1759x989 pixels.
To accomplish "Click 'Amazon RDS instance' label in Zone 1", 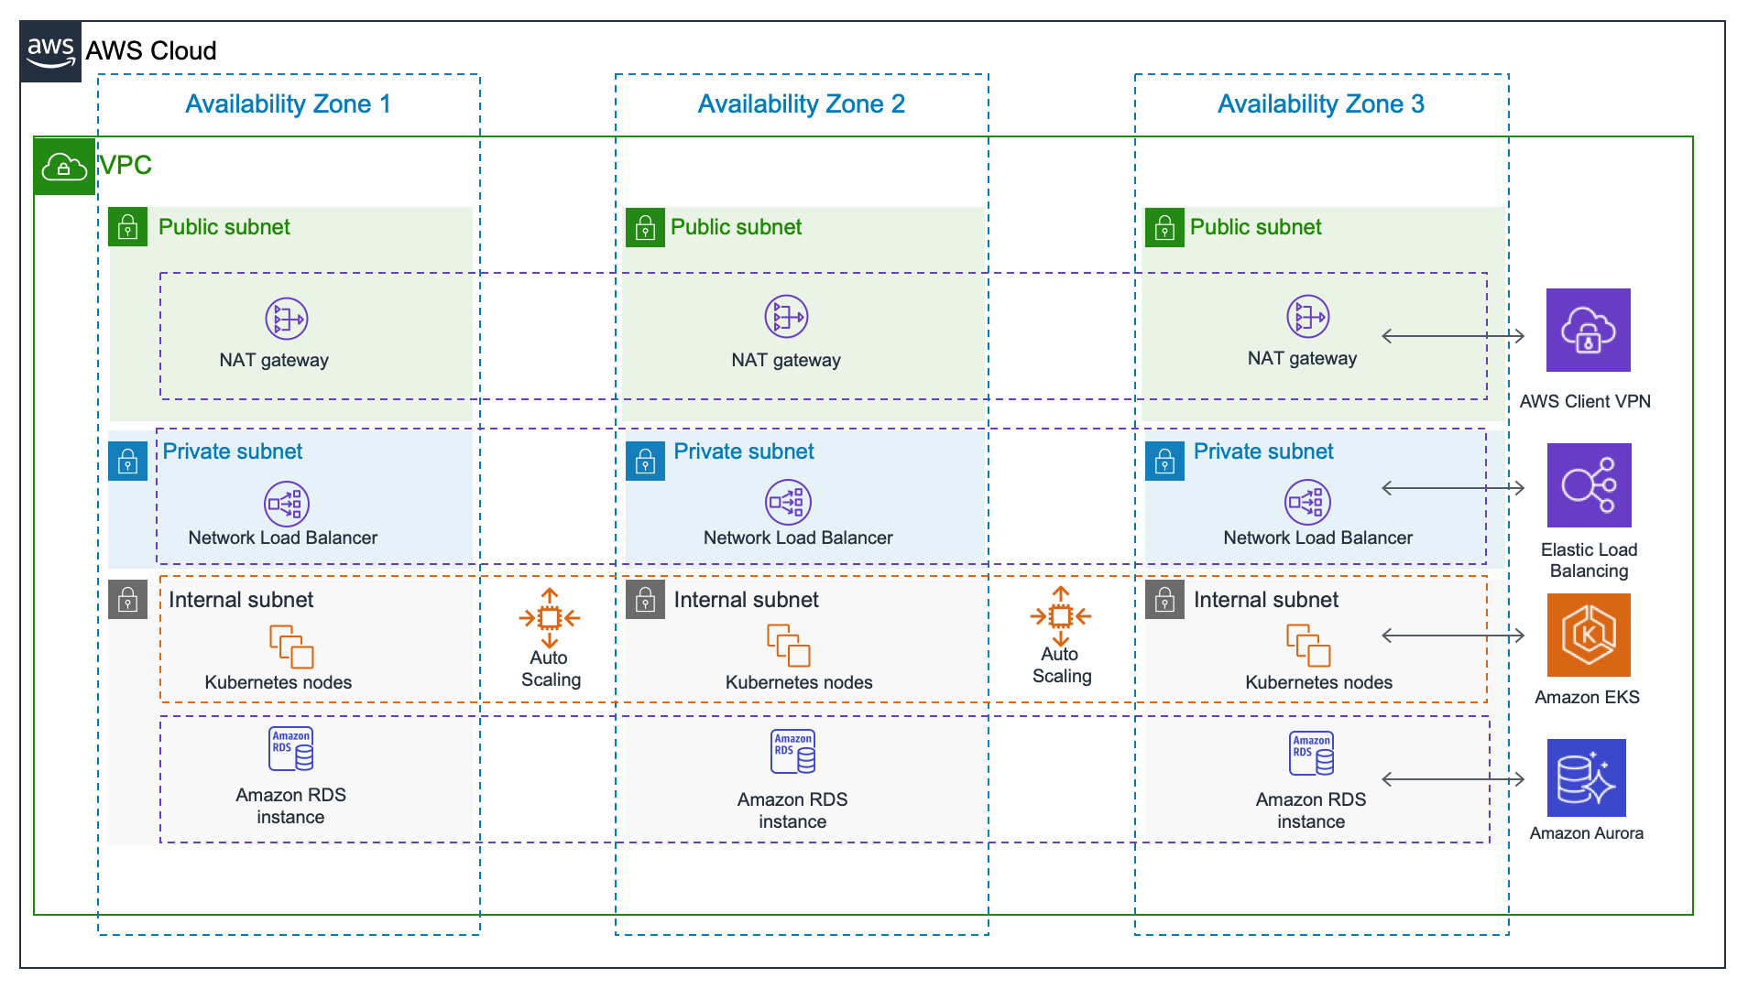I will pyautogui.click(x=291, y=806).
